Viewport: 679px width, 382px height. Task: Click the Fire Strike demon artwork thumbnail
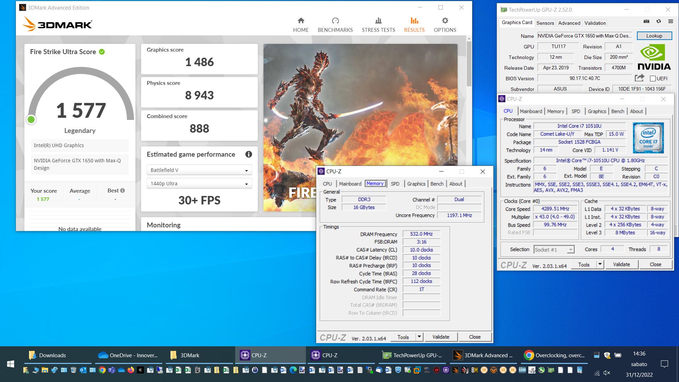(360, 127)
